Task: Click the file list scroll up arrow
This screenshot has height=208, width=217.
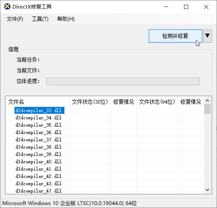Action: click(x=207, y=100)
